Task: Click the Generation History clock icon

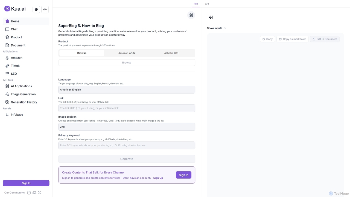Action: click(7, 102)
